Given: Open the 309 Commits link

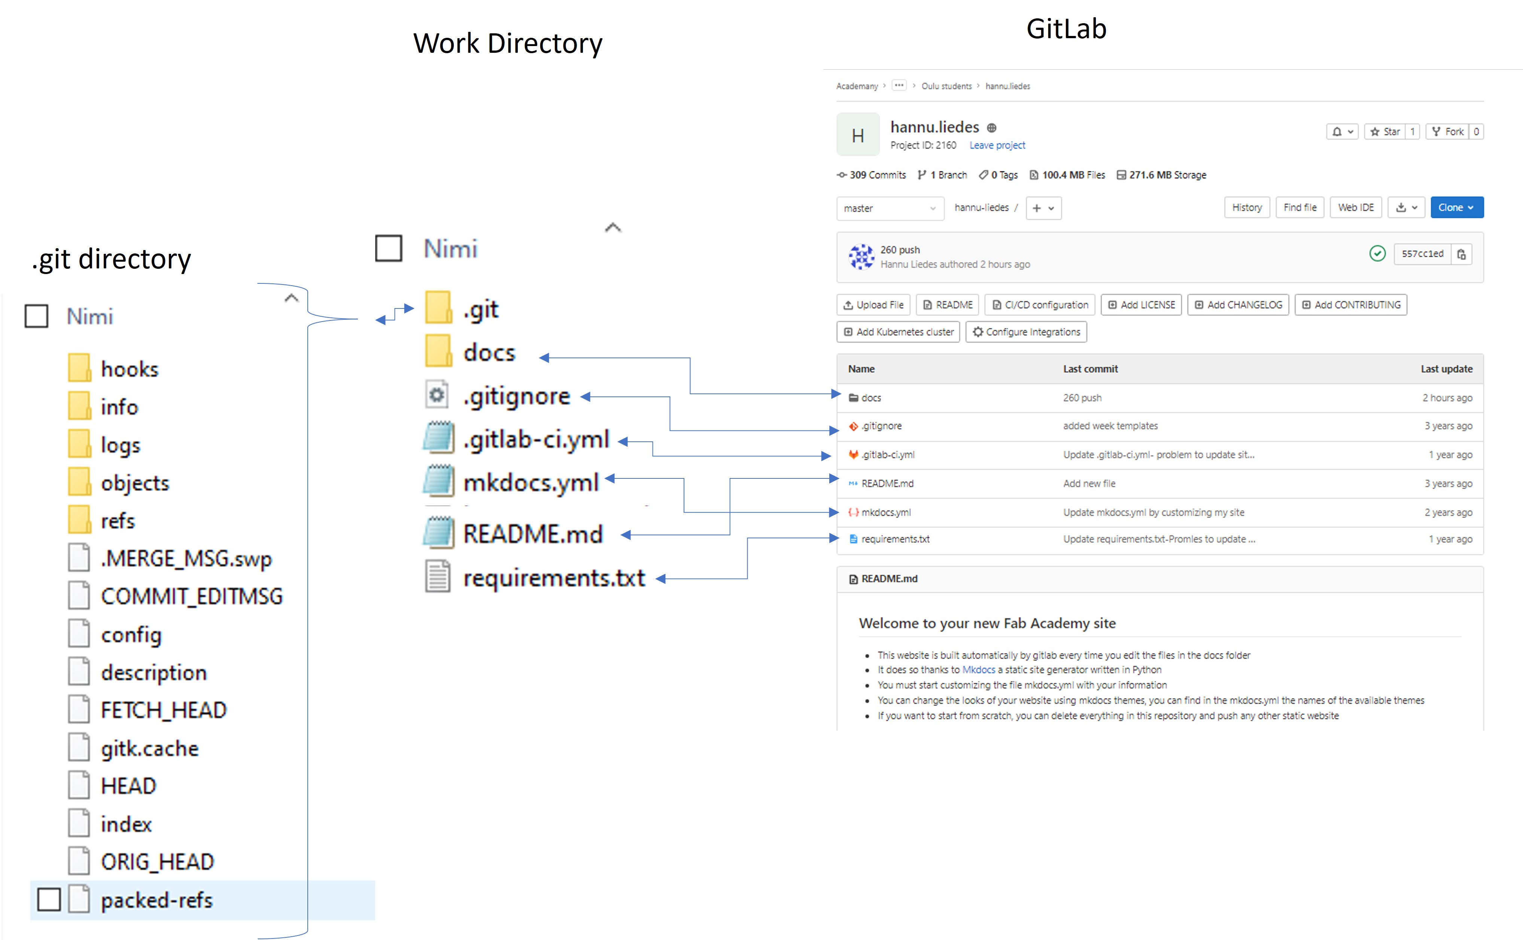Looking at the screenshot, I should (x=872, y=175).
